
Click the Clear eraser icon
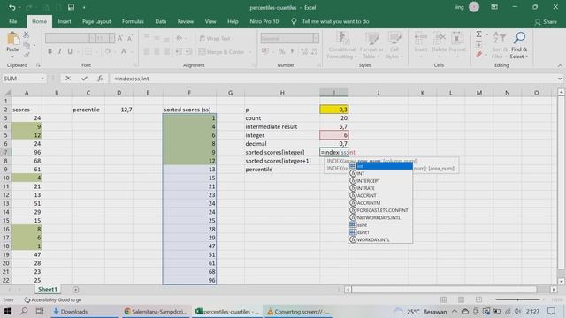478,55
